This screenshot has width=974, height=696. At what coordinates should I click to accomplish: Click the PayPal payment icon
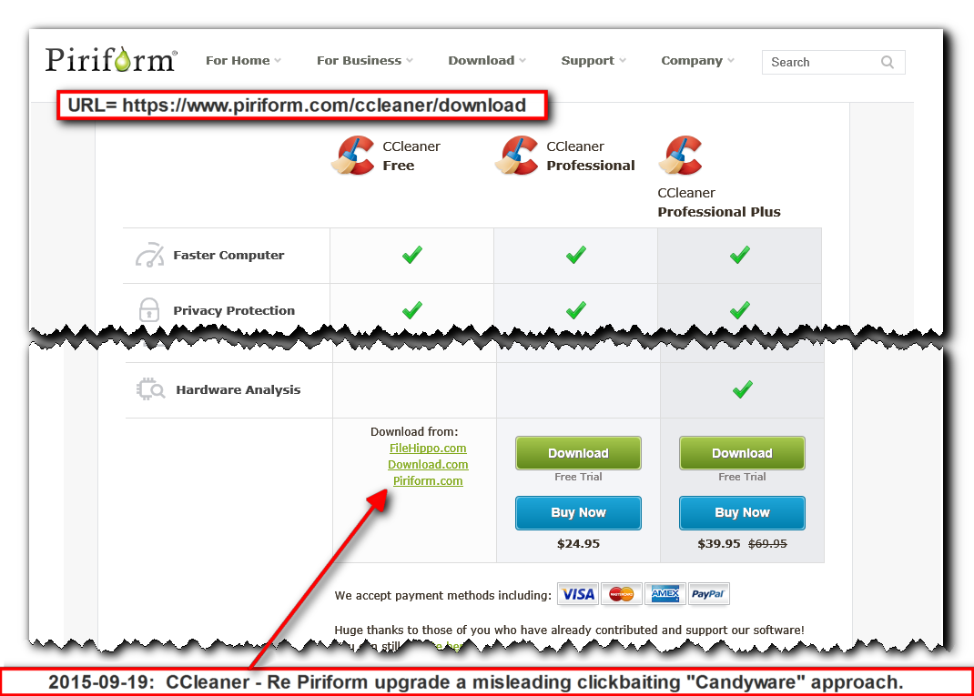coord(708,594)
